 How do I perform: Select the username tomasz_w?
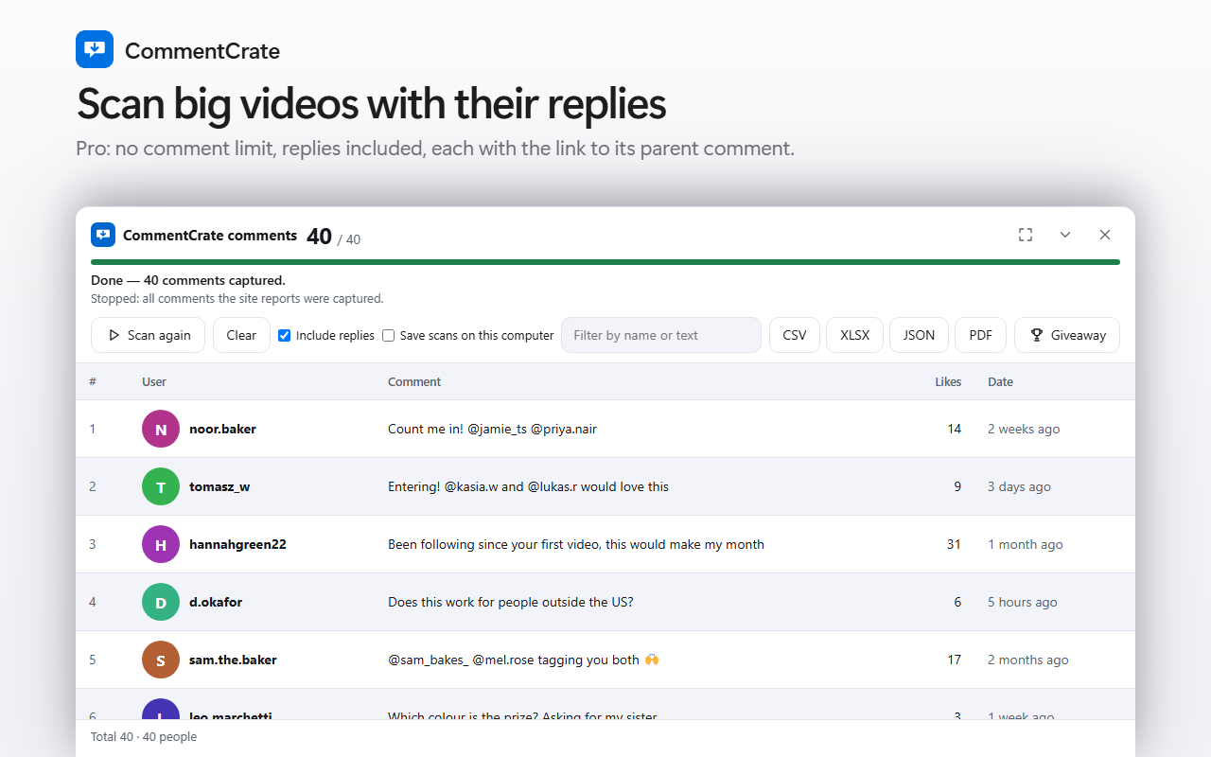[219, 486]
